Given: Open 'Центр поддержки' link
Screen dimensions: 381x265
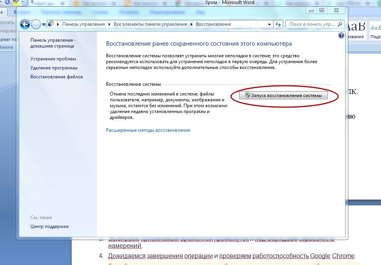Looking at the screenshot, I should pos(49,226).
